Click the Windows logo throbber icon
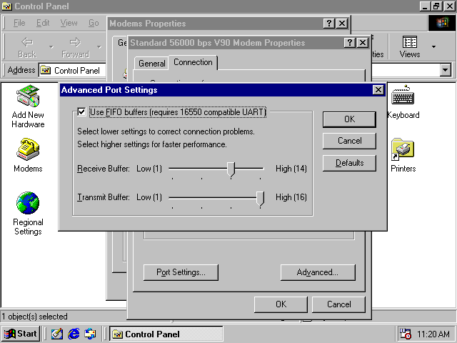 click(442, 23)
